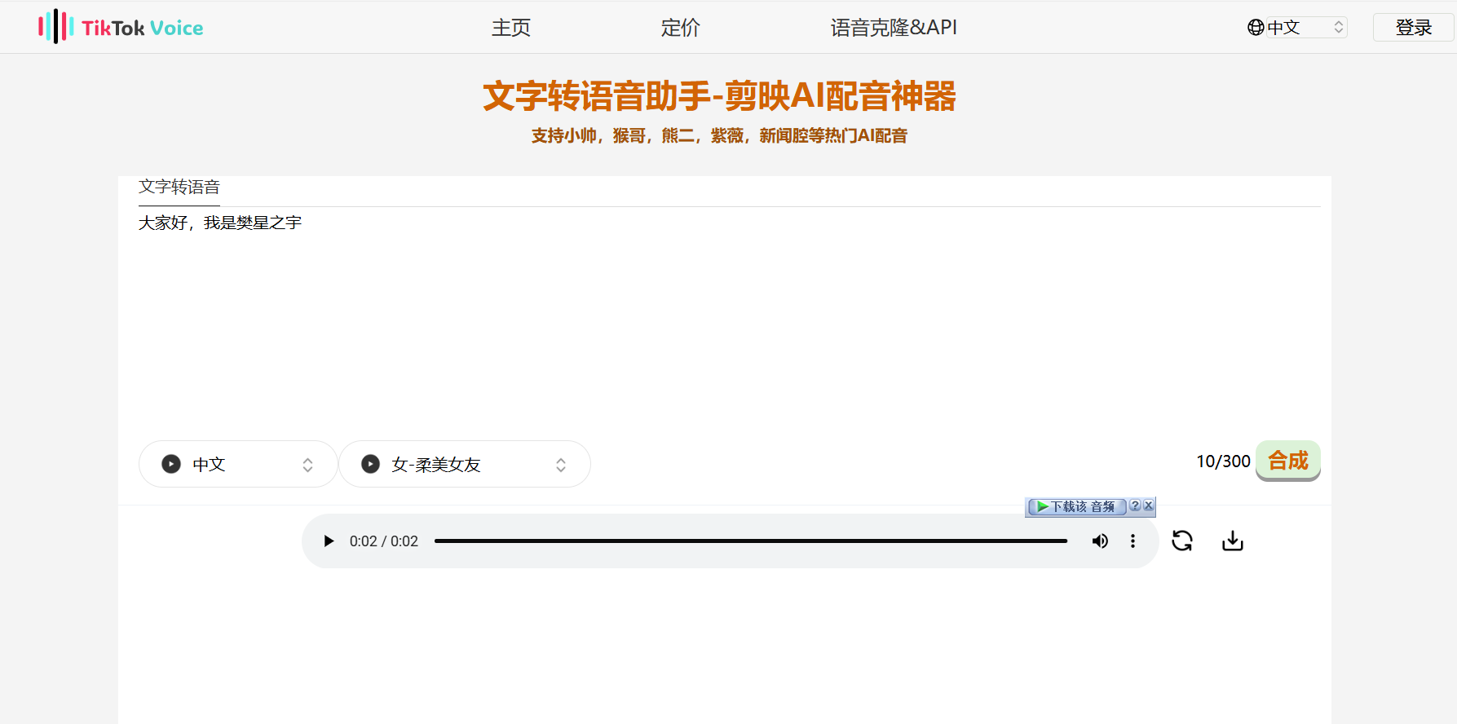The image size is (1457, 724).
Task: Click the 10/300 character counter
Action: [1223, 461]
